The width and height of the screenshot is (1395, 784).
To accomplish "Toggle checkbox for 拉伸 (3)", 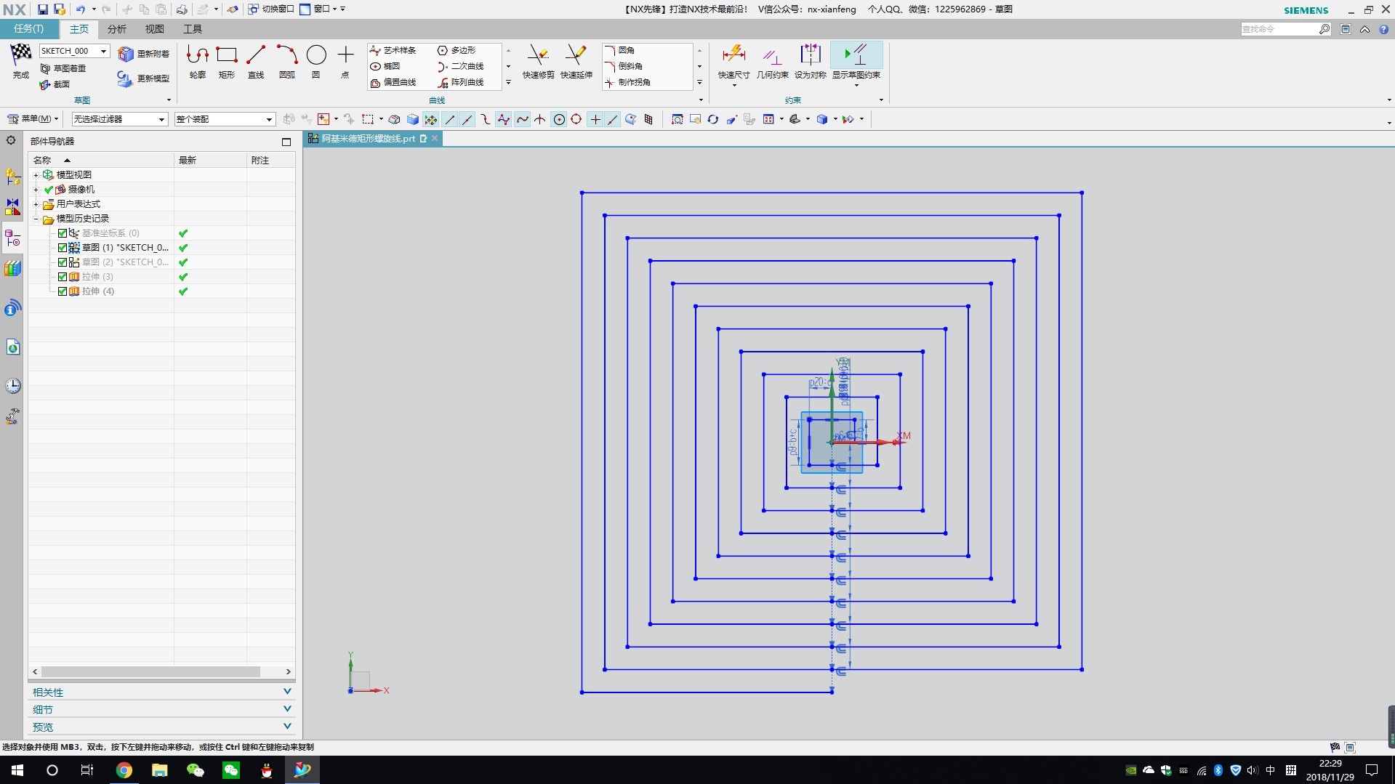I will (63, 277).
